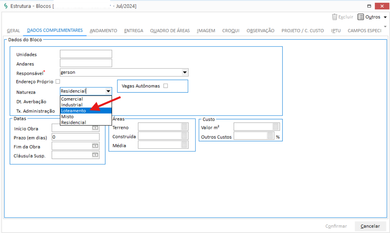
Task: Open the Outros Custos calculator icon
Action: (270, 136)
